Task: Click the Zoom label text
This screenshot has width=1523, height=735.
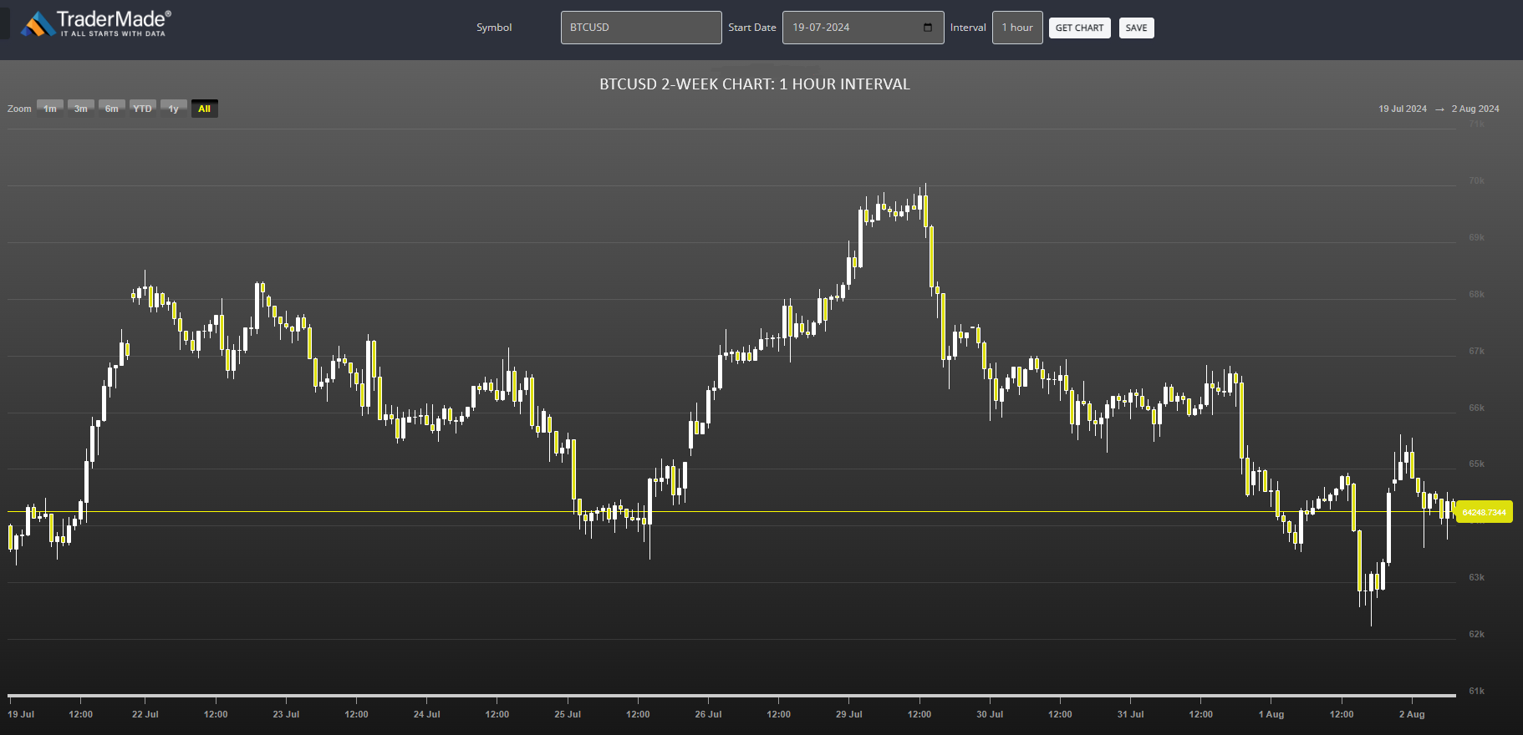Action: click(x=19, y=109)
